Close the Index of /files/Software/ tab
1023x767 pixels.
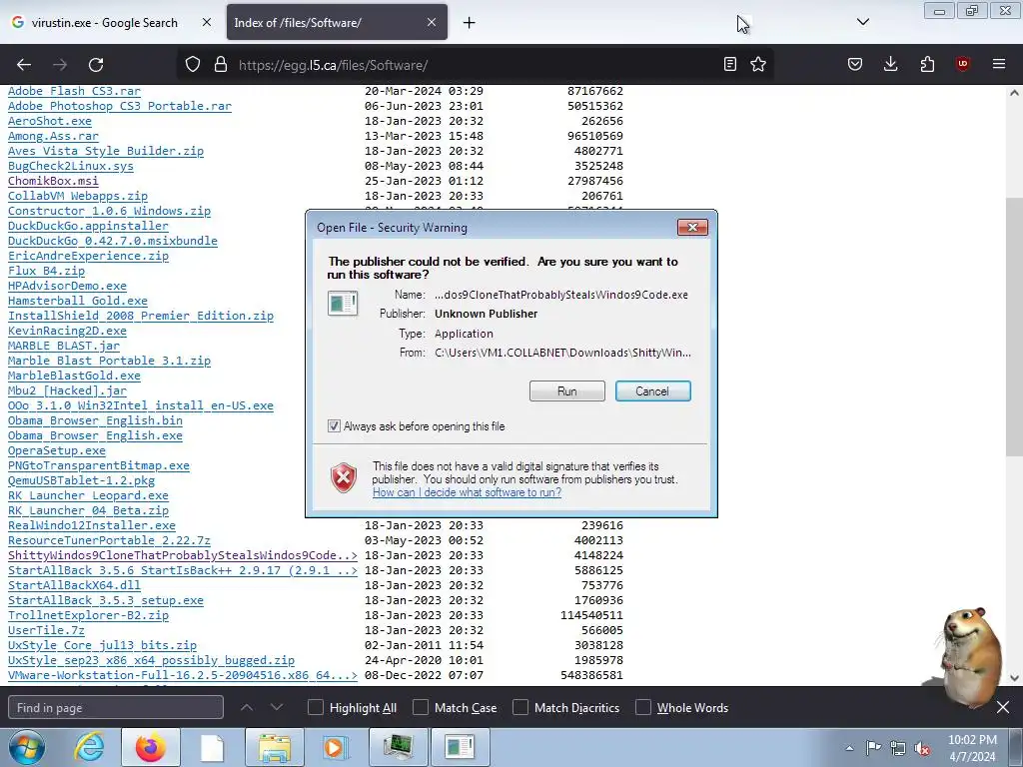pos(432,22)
